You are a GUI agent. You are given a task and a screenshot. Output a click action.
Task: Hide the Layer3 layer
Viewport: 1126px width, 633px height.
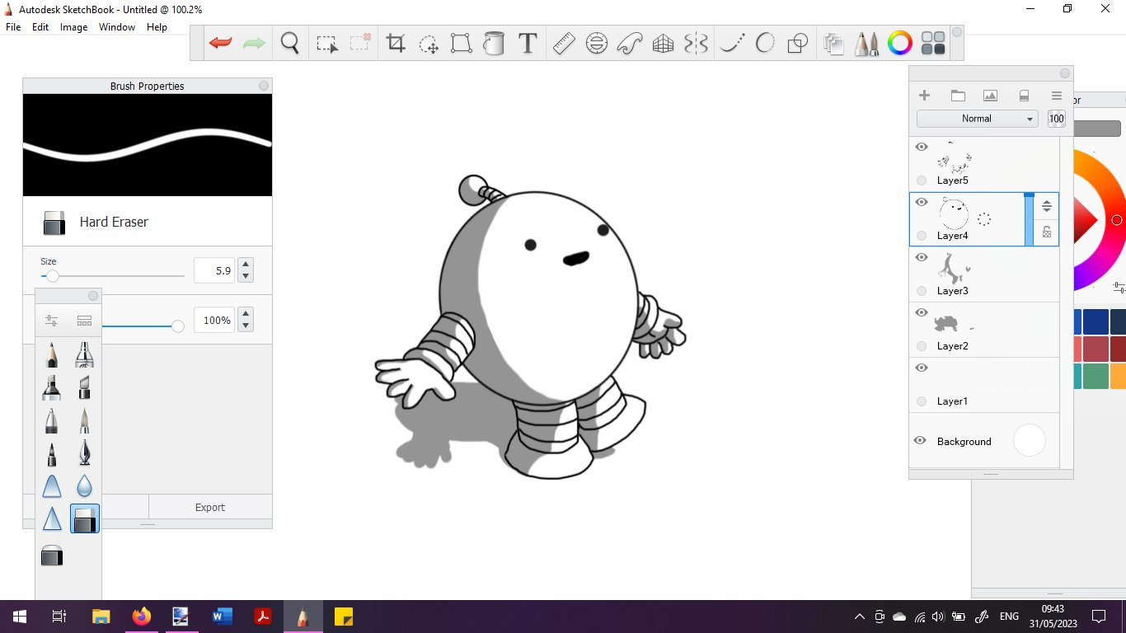tap(922, 257)
